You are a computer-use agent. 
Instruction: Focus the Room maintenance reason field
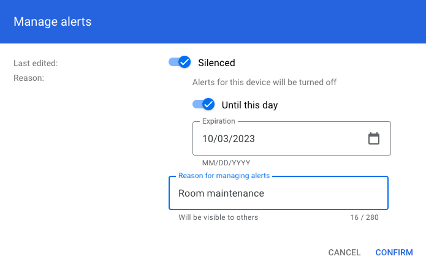(278, 194)
